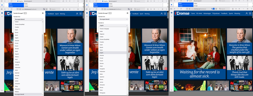253x96 pixels.
Task: Open 'Advantages' link in right iTromsø nav
Action: (x=207, y=13)
